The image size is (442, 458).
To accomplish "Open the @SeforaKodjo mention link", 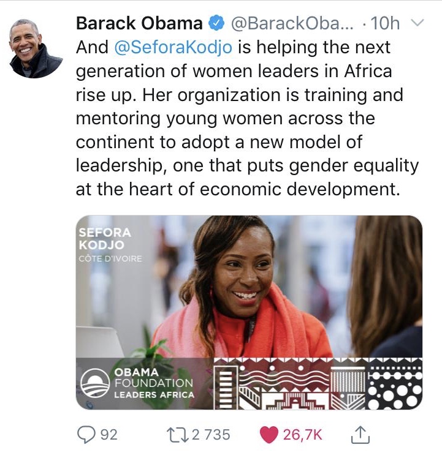I will pyautogui.click(x=173, y=47).
